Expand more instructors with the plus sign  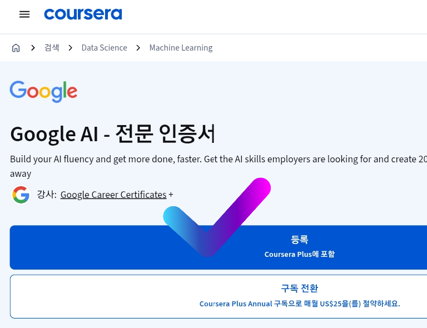click(x=171, y=195)
